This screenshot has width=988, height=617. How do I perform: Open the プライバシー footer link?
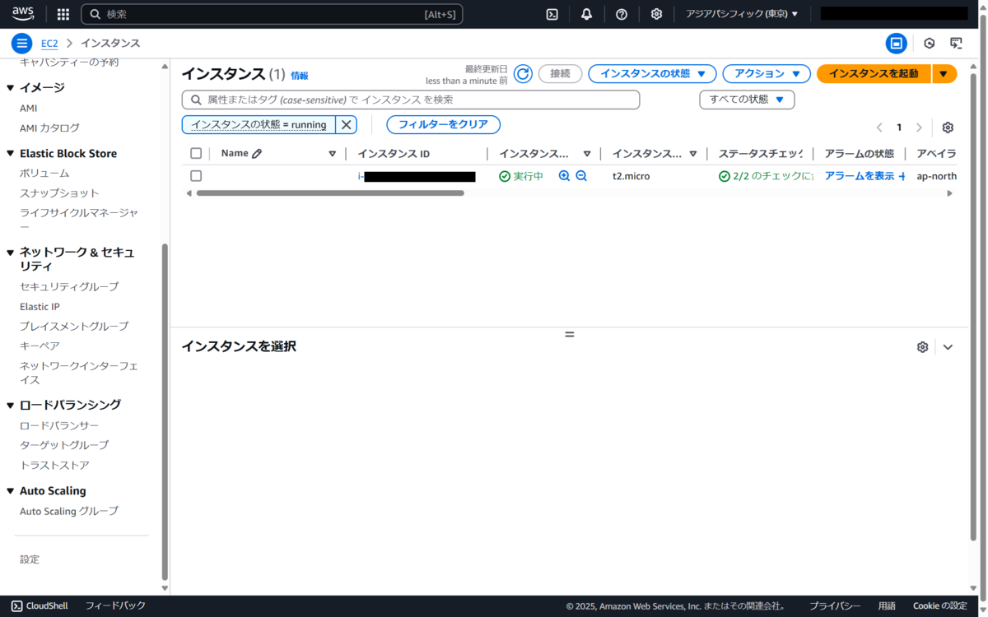pos(835,606)
